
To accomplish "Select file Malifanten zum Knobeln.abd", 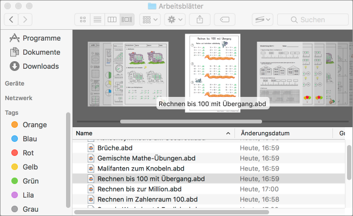I will point(208,168).
